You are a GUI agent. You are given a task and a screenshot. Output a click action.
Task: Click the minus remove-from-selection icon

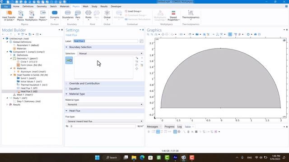(x=142, y=61)
